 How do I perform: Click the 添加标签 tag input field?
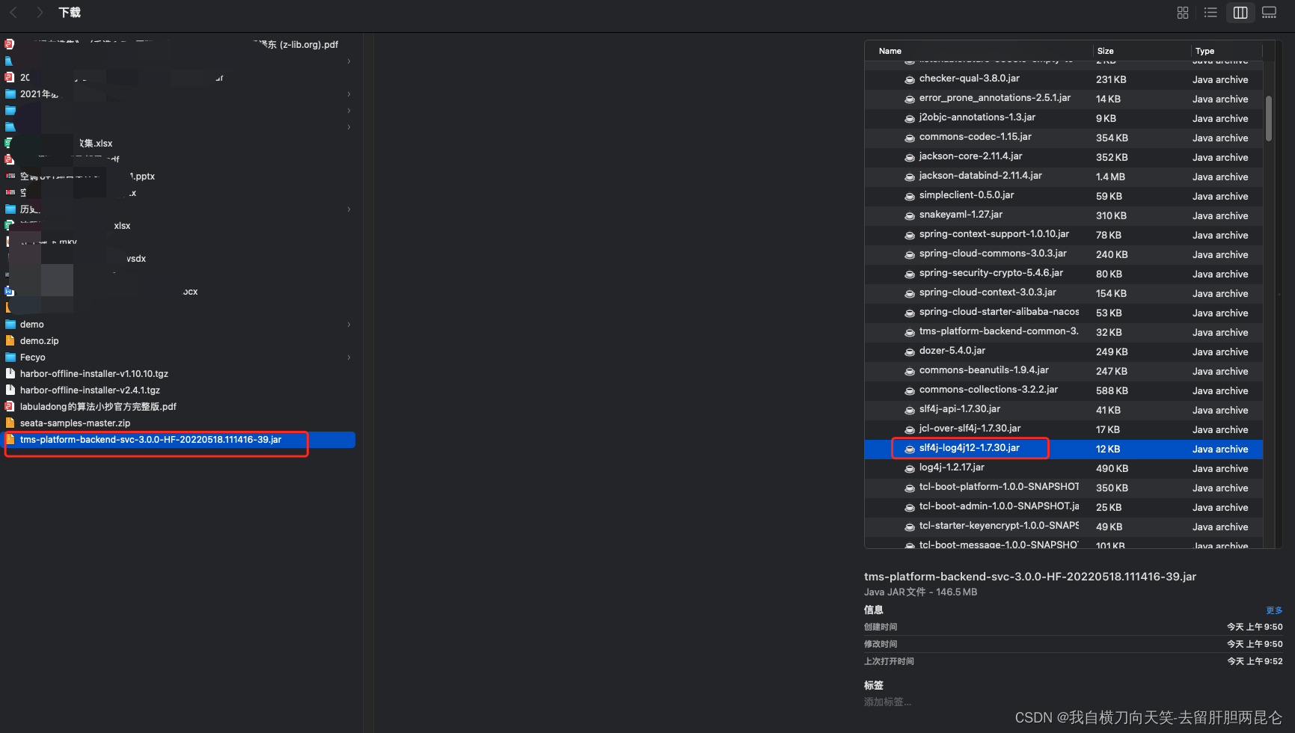[887, 702]
